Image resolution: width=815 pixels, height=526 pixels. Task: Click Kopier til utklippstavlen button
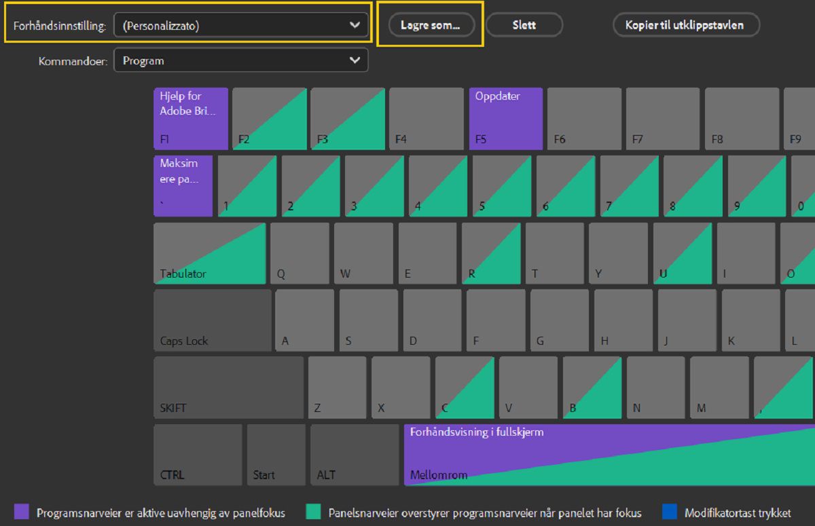point(686,25)
